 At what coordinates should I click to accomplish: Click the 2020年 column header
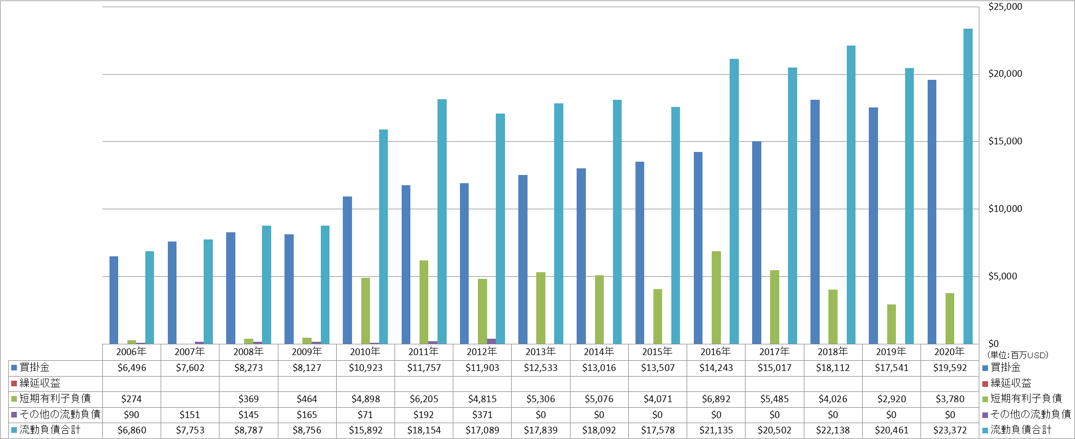pos(950,352)
